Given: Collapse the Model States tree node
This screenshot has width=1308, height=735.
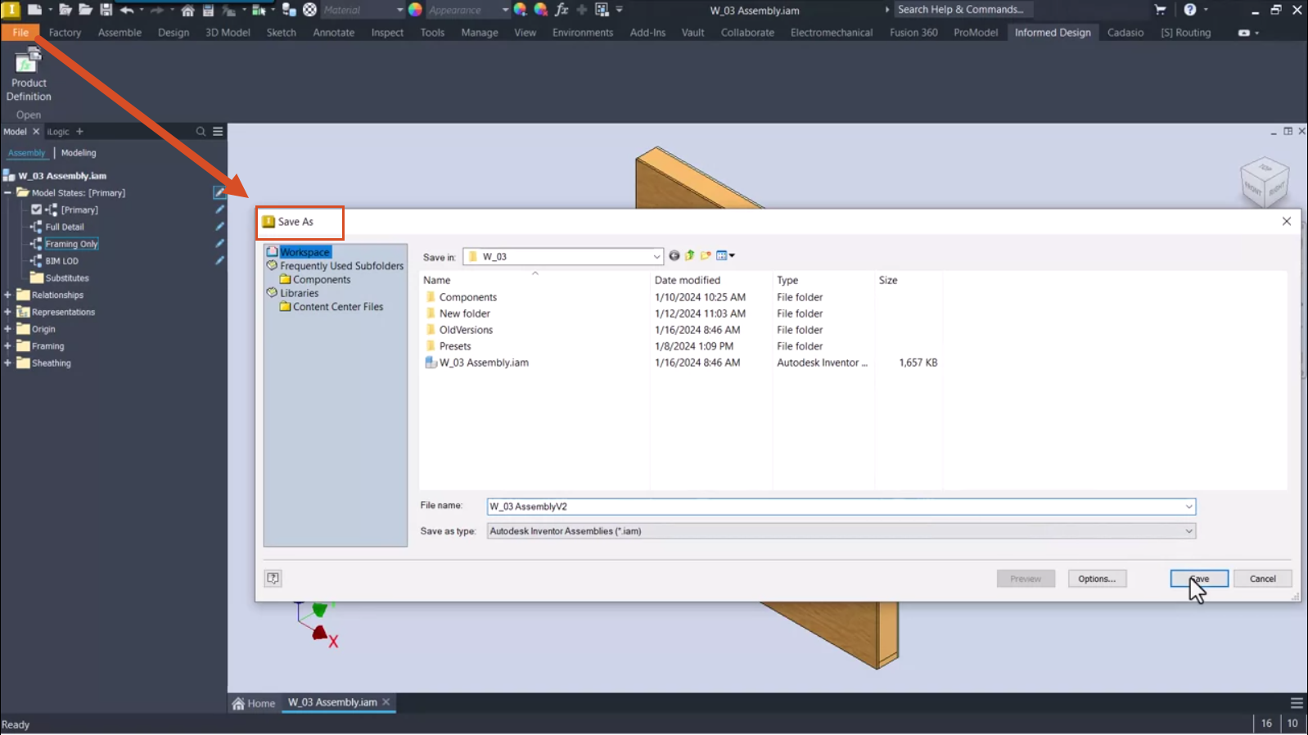Looking at the screenshot, I should (7, 192).
